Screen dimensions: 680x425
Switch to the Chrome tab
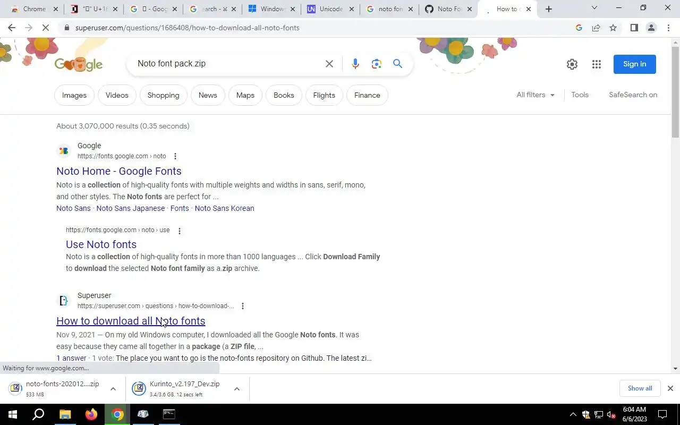[35, 9]
